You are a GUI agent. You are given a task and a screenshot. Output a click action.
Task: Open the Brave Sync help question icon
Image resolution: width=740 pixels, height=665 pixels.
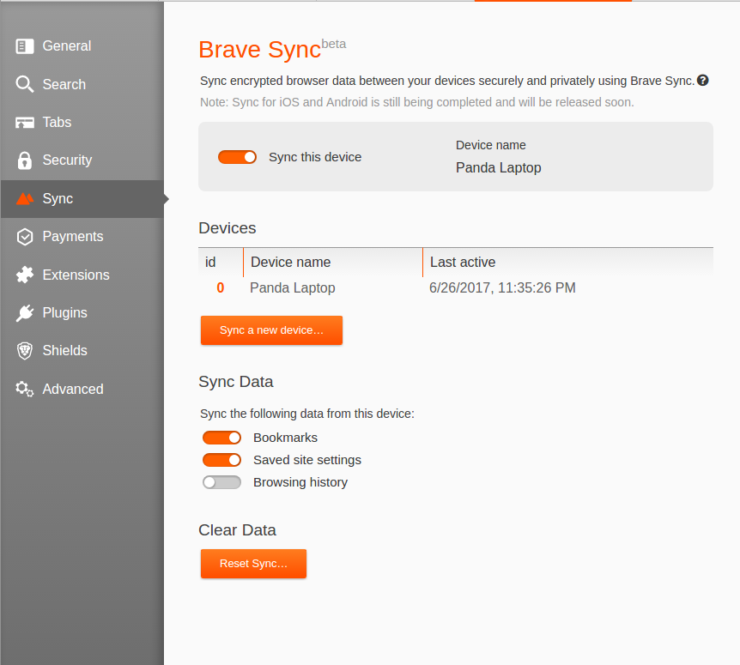[703, 80]
